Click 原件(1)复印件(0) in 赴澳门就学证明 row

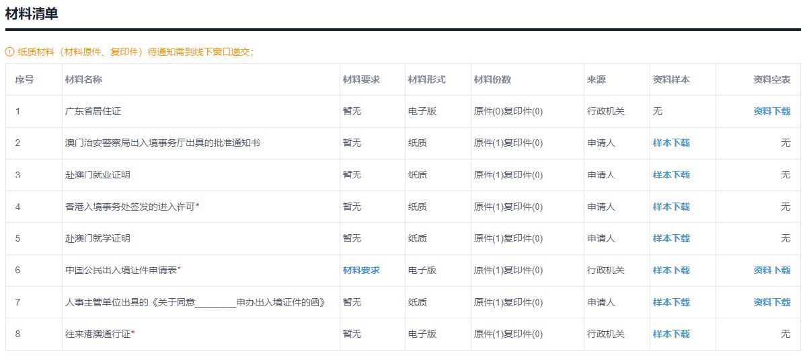pos(508,238)
